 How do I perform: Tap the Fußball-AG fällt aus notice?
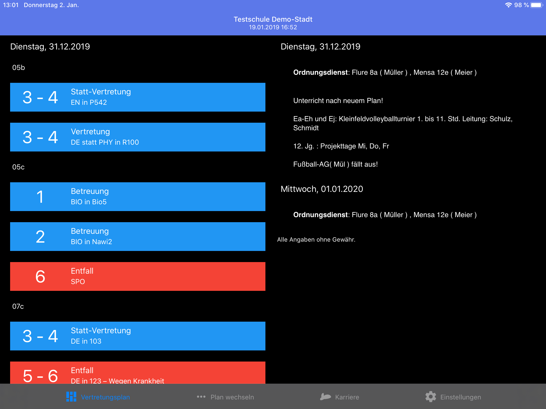[x=335, y=164]
